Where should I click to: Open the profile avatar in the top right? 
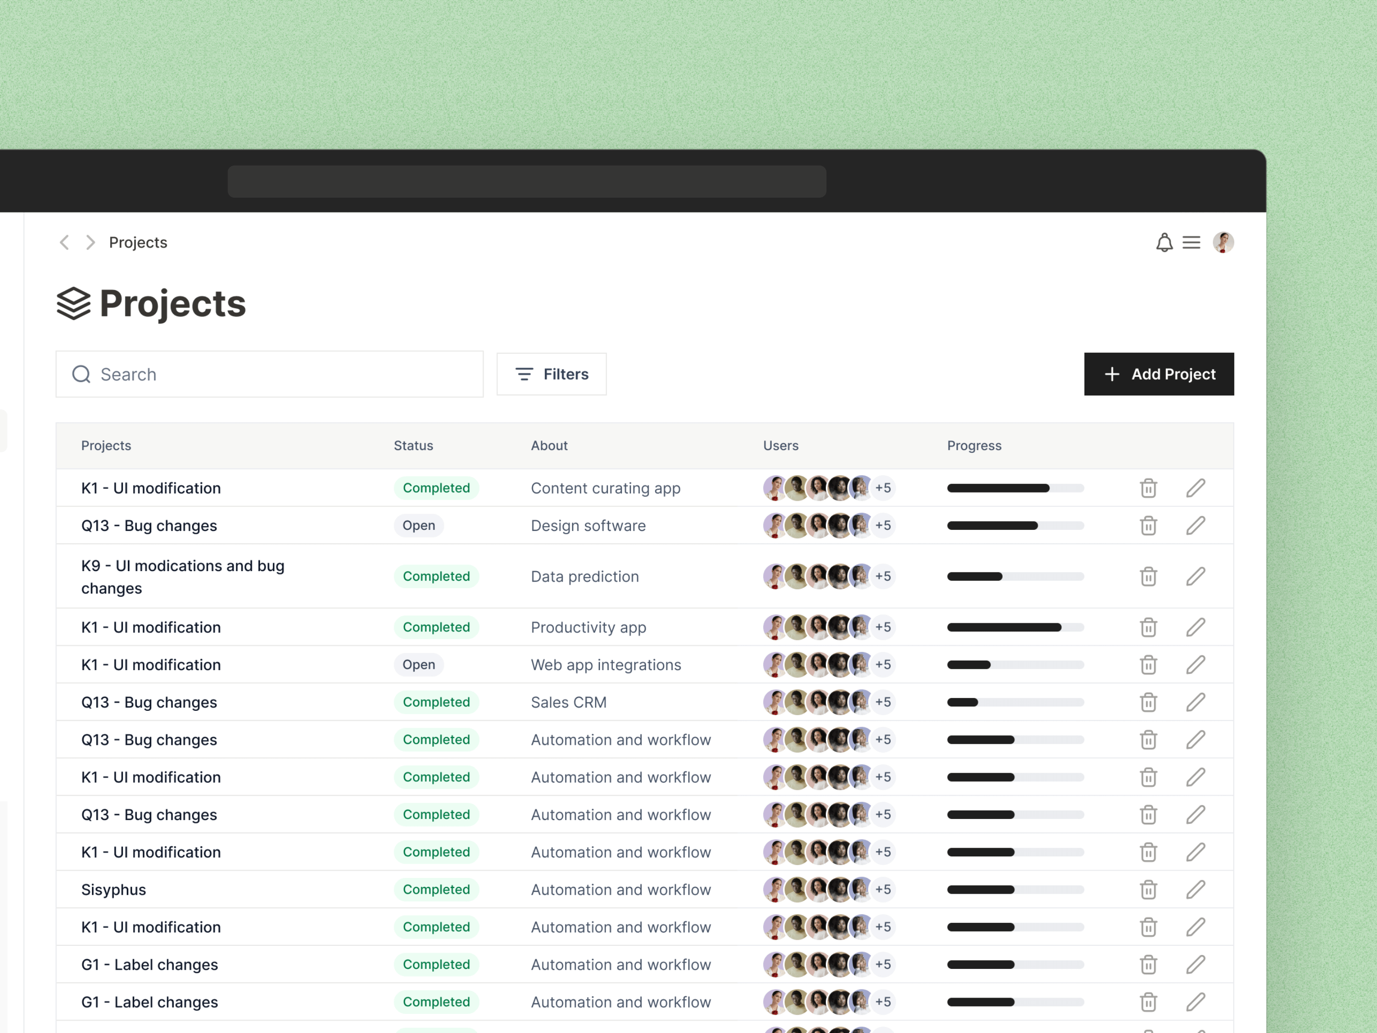[1224, 242]
